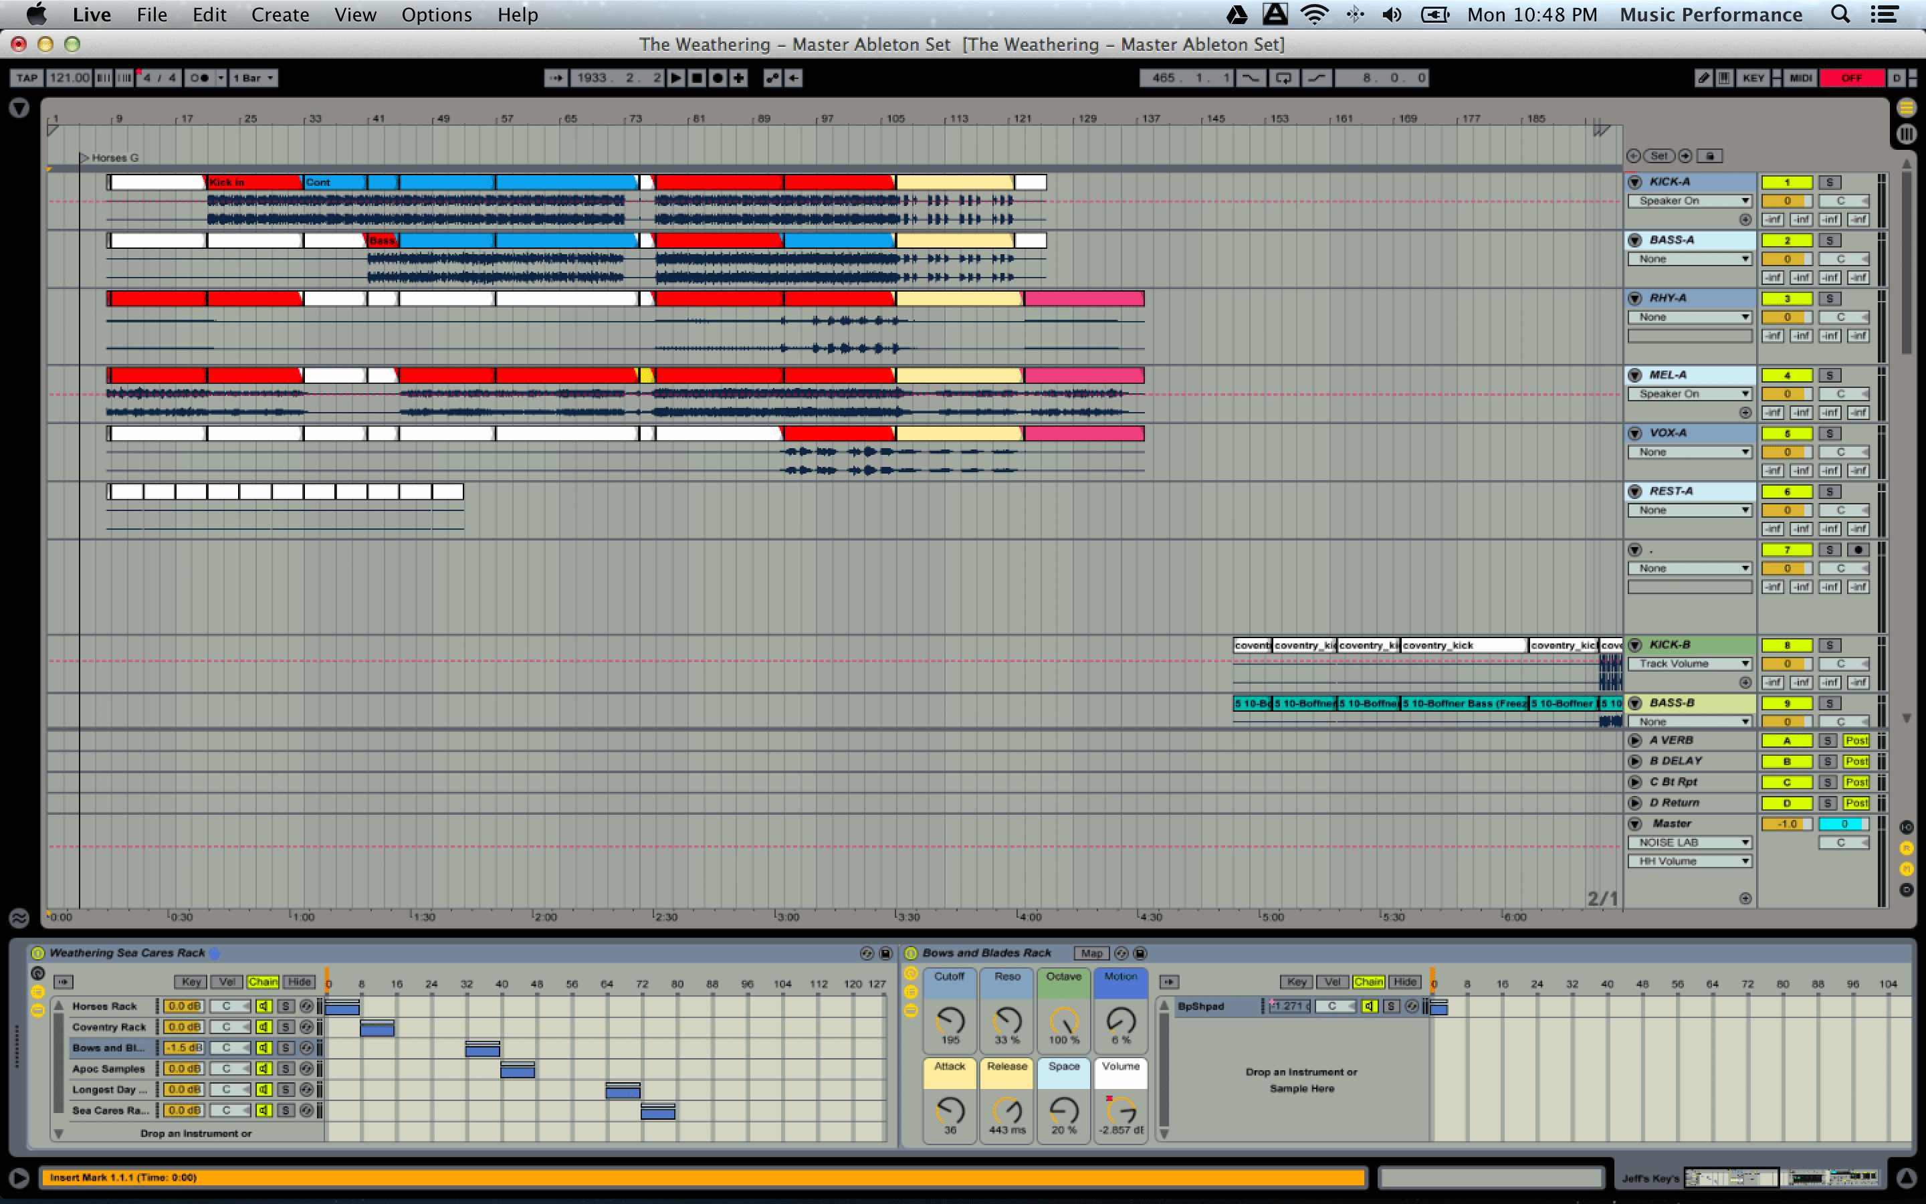Viewport: 1926px width, 1204px height.
Task: Click the KEY map mode button
Action: pyautogui.click(x=1753, y=77)
